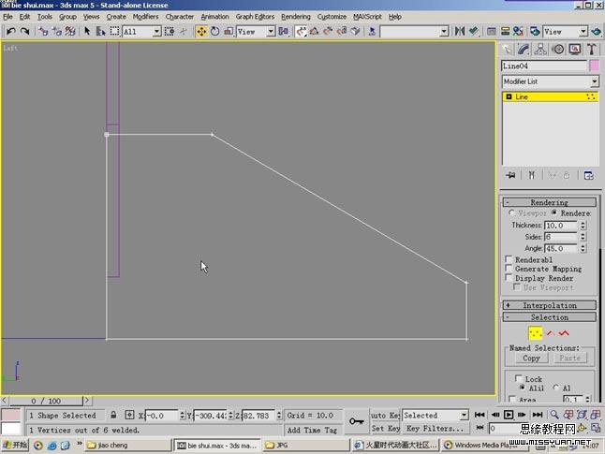Activate the viewport Zoom magnifier tool
The width and height of the screenshot is (605, 454).
click(554, 415)
